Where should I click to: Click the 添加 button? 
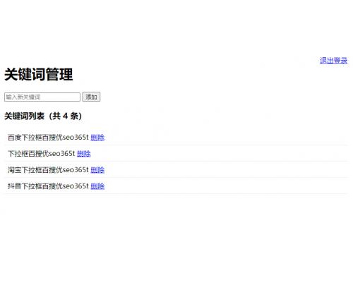tap(91, 97)
